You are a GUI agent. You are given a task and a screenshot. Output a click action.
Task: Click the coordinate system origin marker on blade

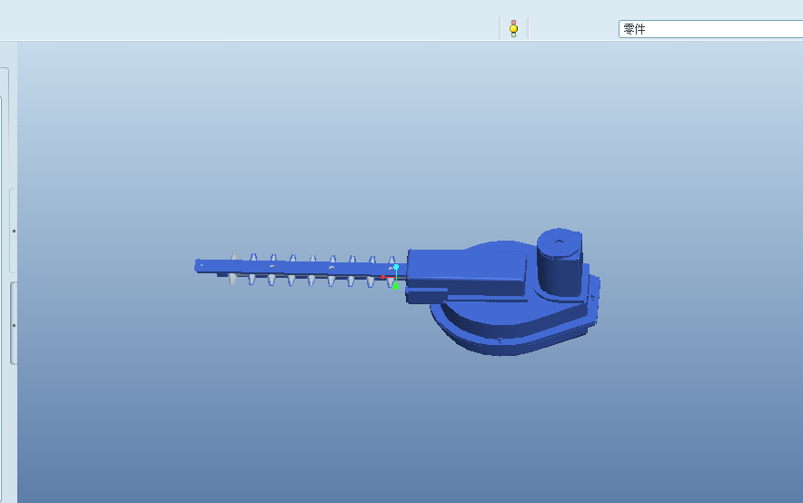pos(395,277)
